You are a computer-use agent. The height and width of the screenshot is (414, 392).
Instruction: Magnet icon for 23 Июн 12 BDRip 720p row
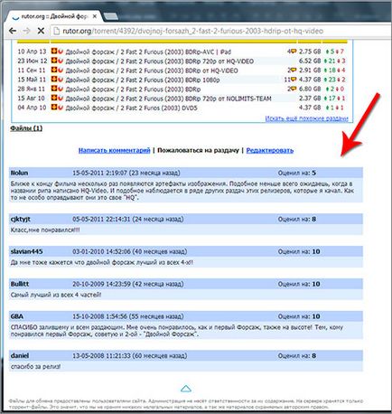[x=61, y=61]
